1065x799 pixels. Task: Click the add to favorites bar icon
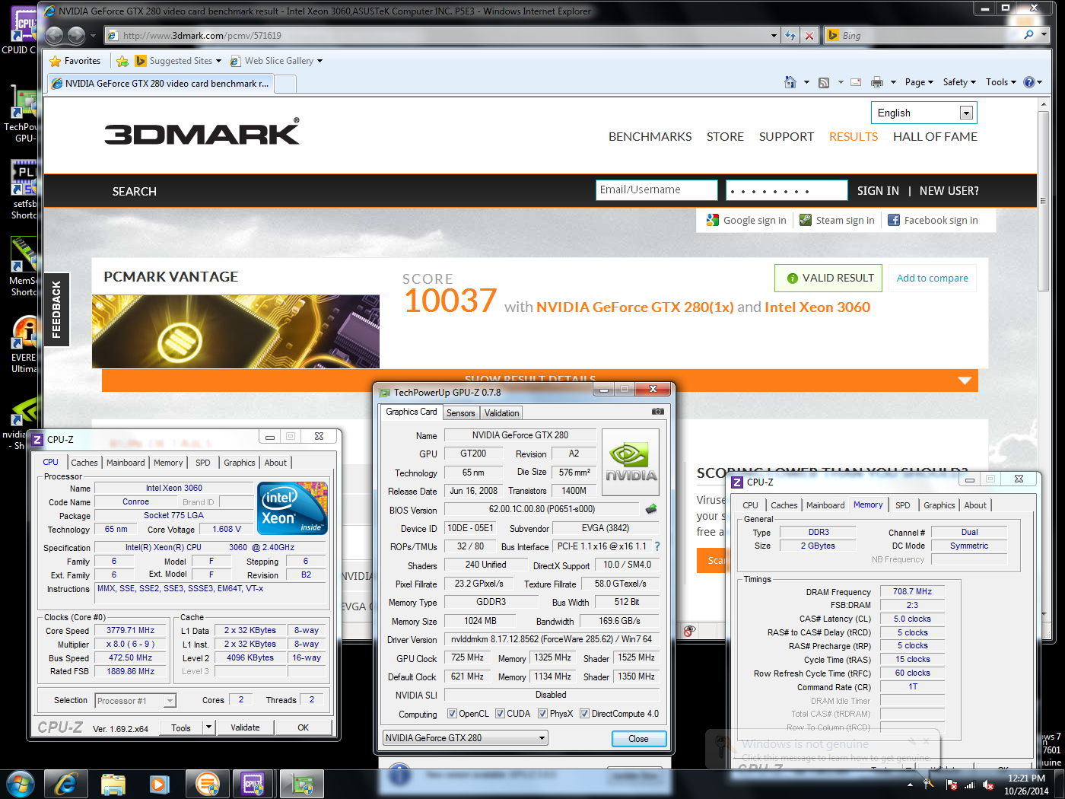122,61
